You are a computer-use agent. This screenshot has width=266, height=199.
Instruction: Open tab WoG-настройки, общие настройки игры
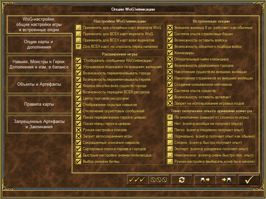click(x=39, y=25)
